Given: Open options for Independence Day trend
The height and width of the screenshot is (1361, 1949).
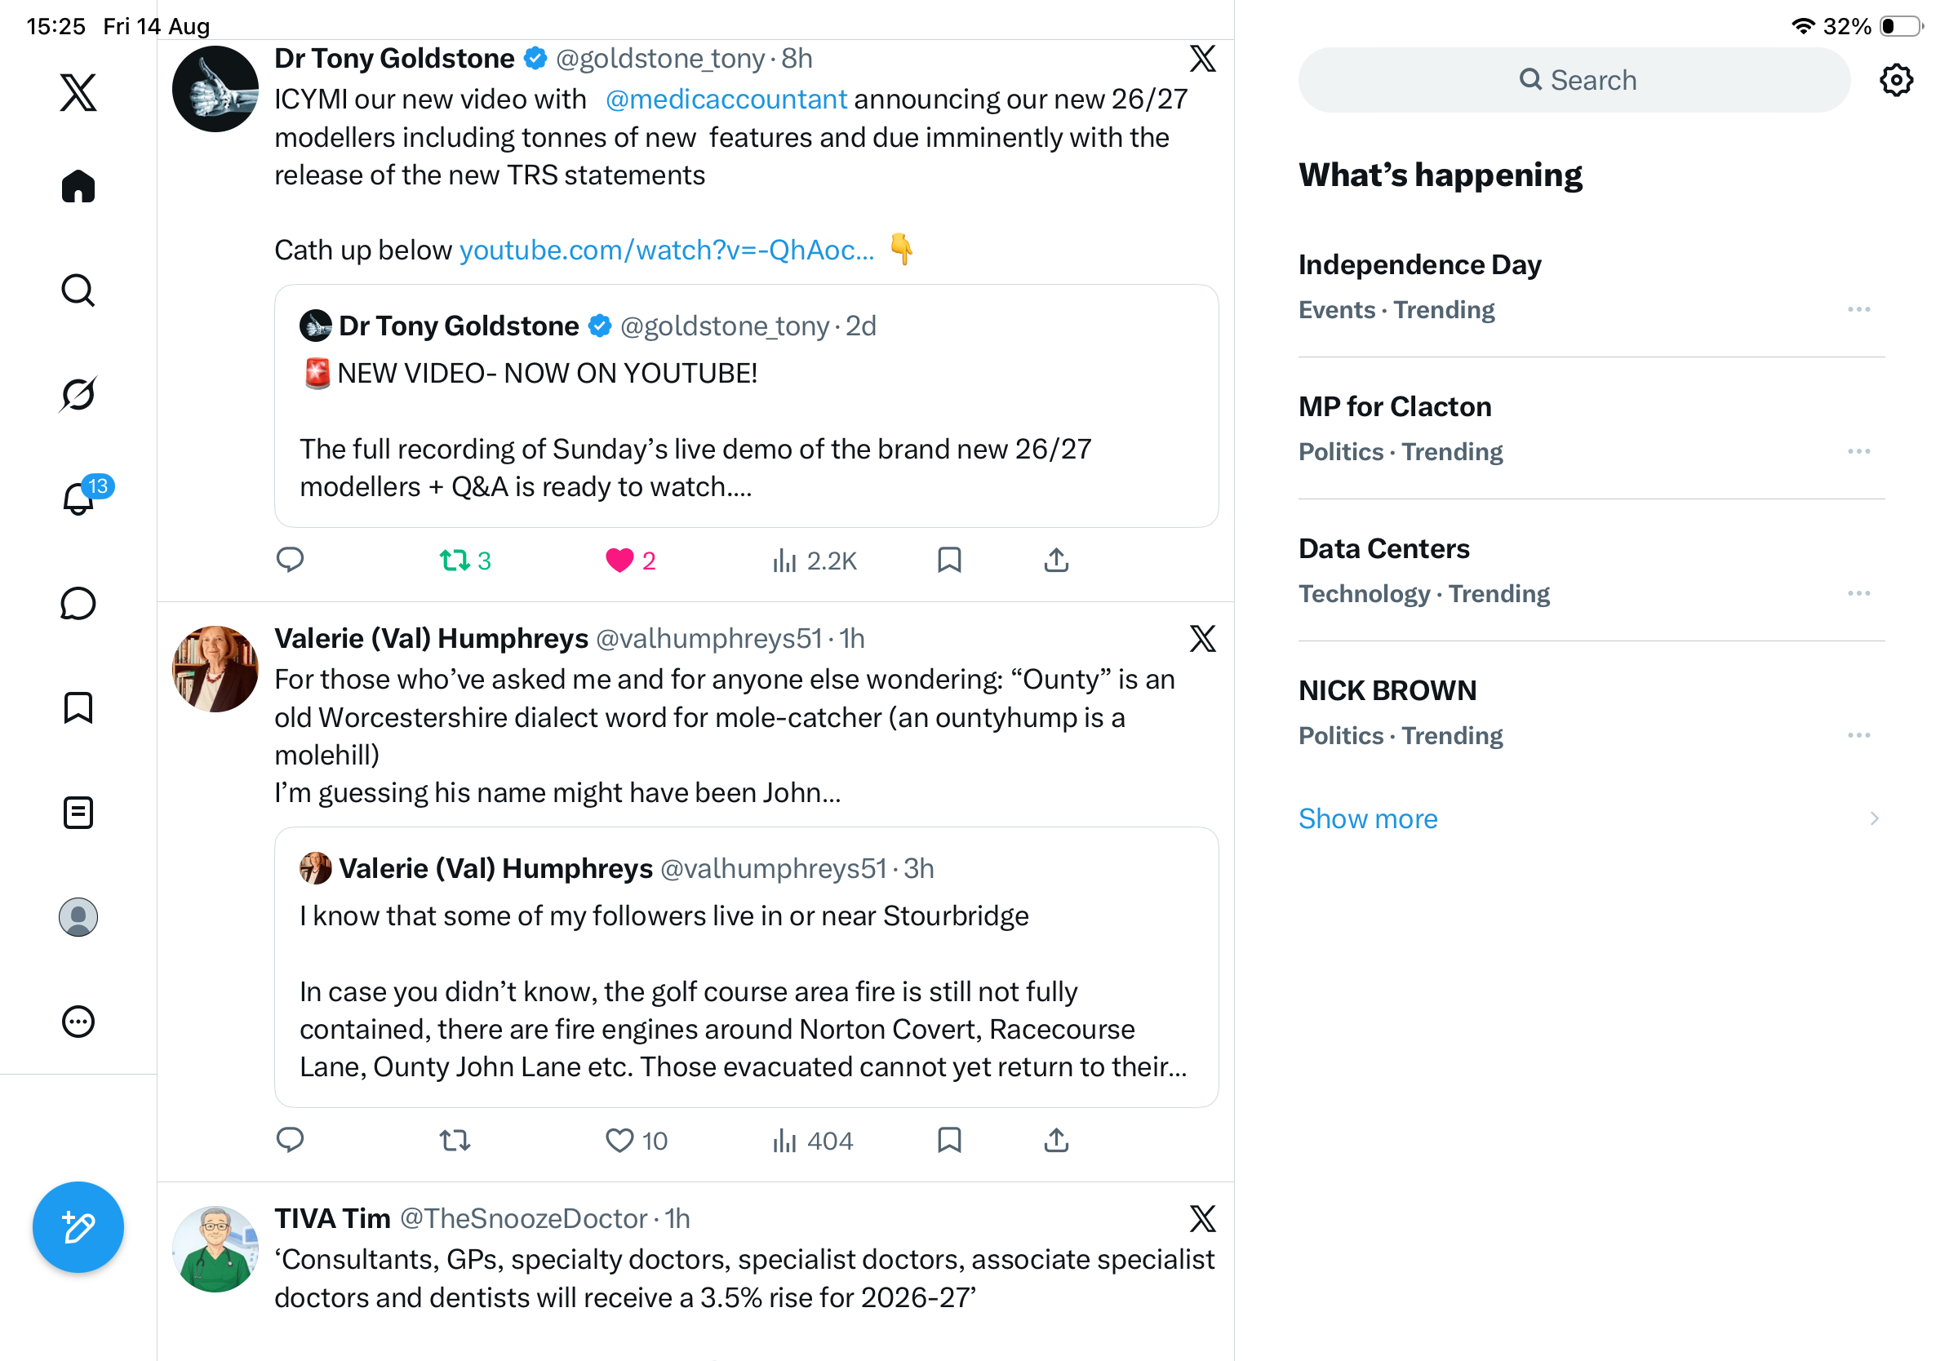Looking at the screenshot, I should 1858,310.
